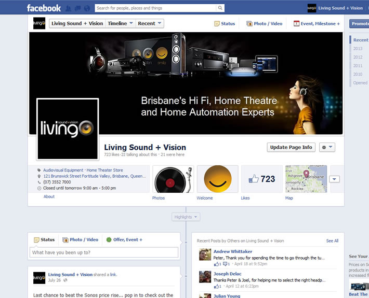Click the Closed until tomorrow hours text

click(80, 188)
